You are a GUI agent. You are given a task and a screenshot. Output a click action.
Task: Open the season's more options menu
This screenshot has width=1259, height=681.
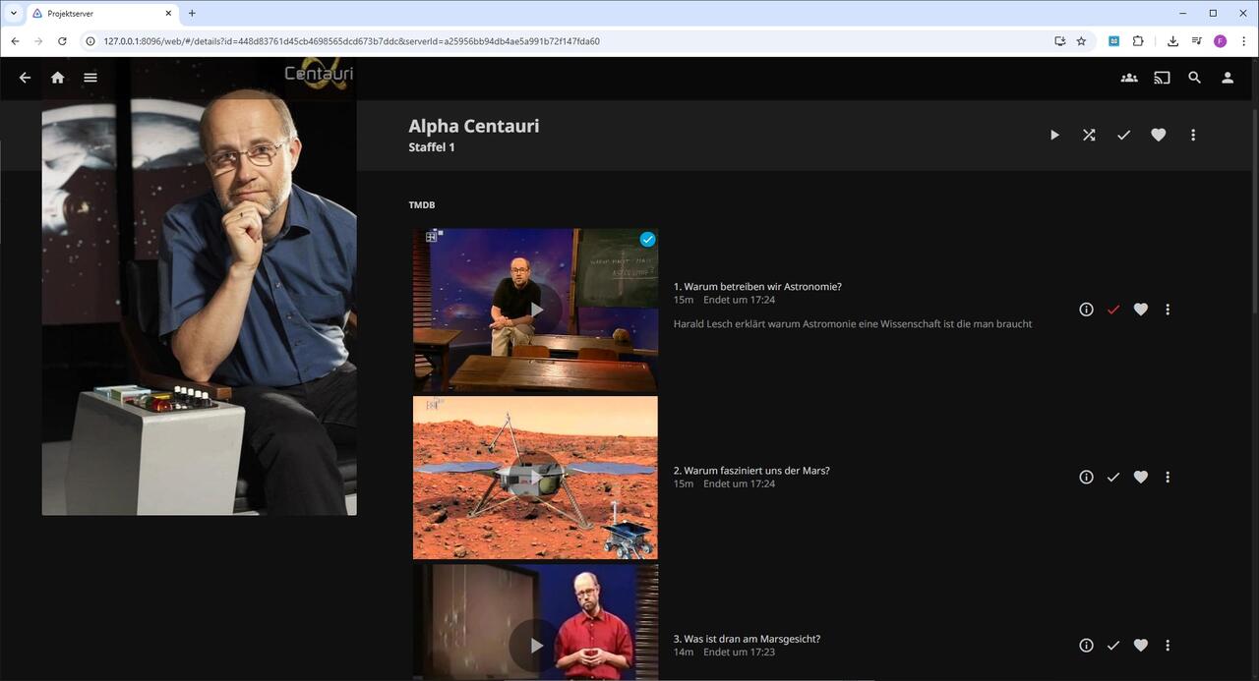click(x=1193, y=136)
